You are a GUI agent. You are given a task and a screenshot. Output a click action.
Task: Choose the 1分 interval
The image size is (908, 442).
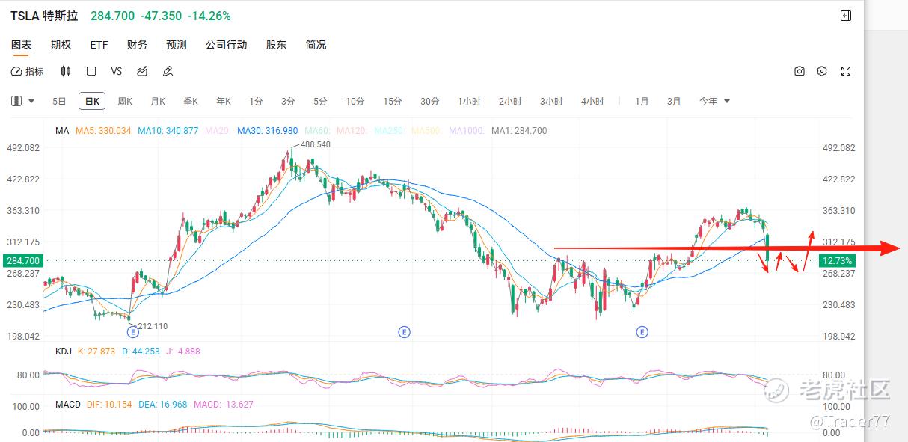pos(256,101)
